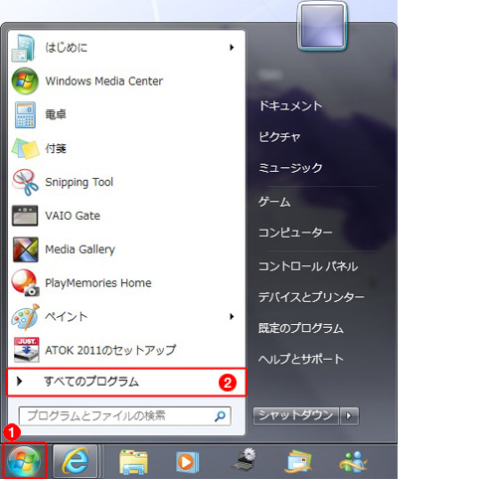Select the VAIO Gate text label
The width and height of the screenshot is (497, 479).
(73, 216)
